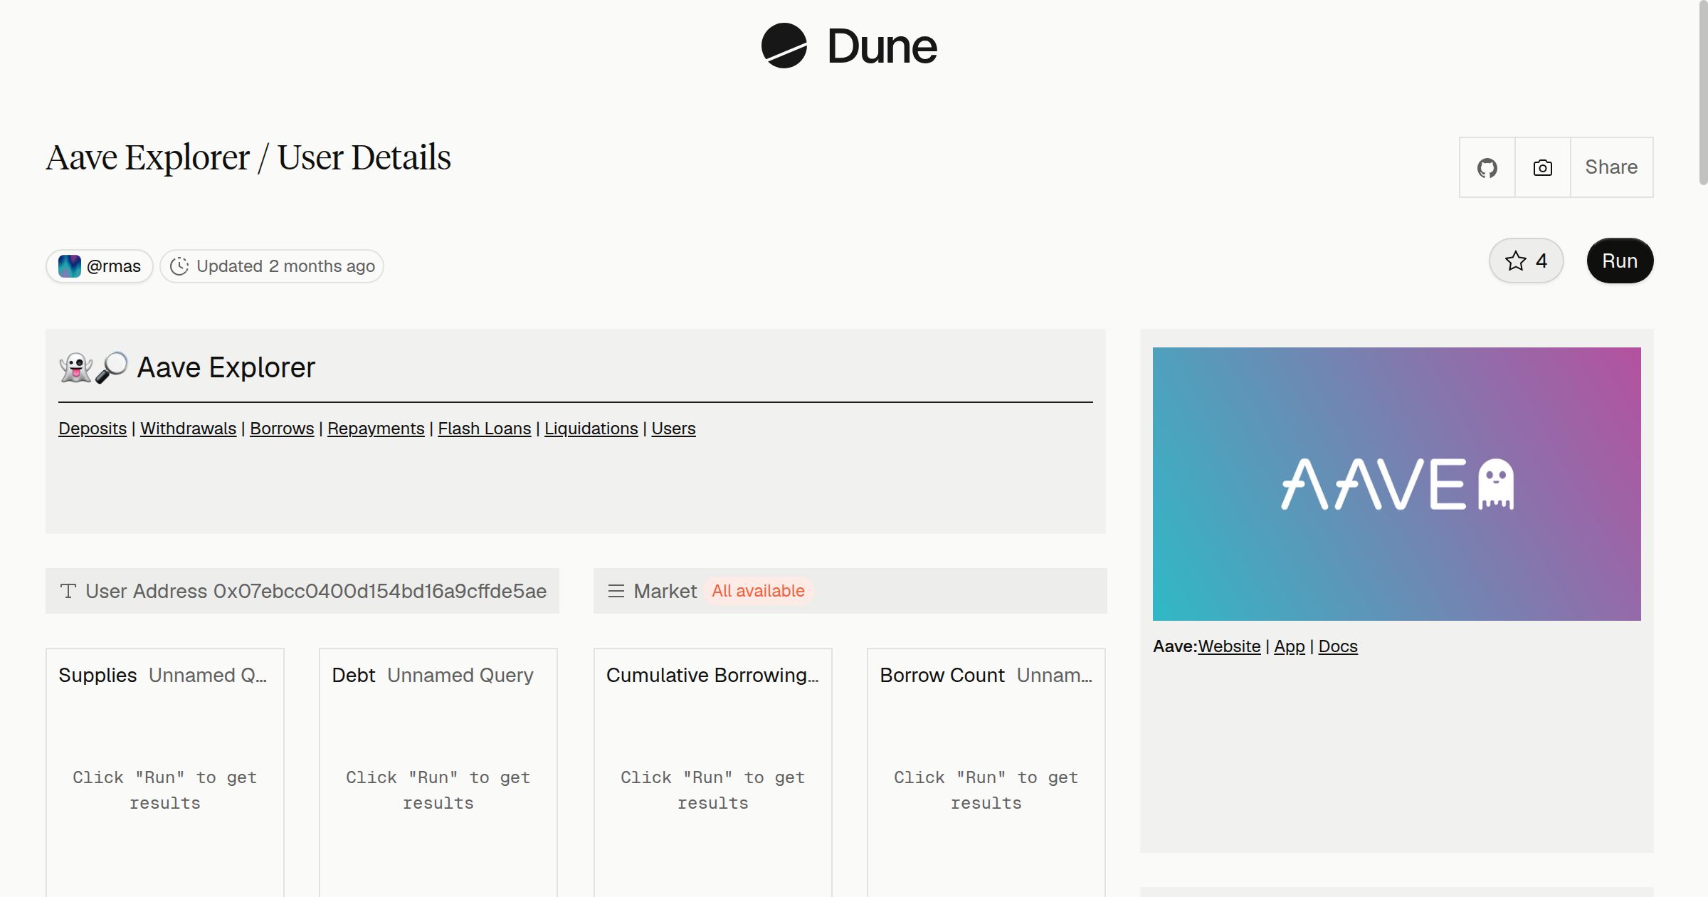The image size is (1708, 897).
Task: Click the page vertical scrollbar
Action: 1702,93
